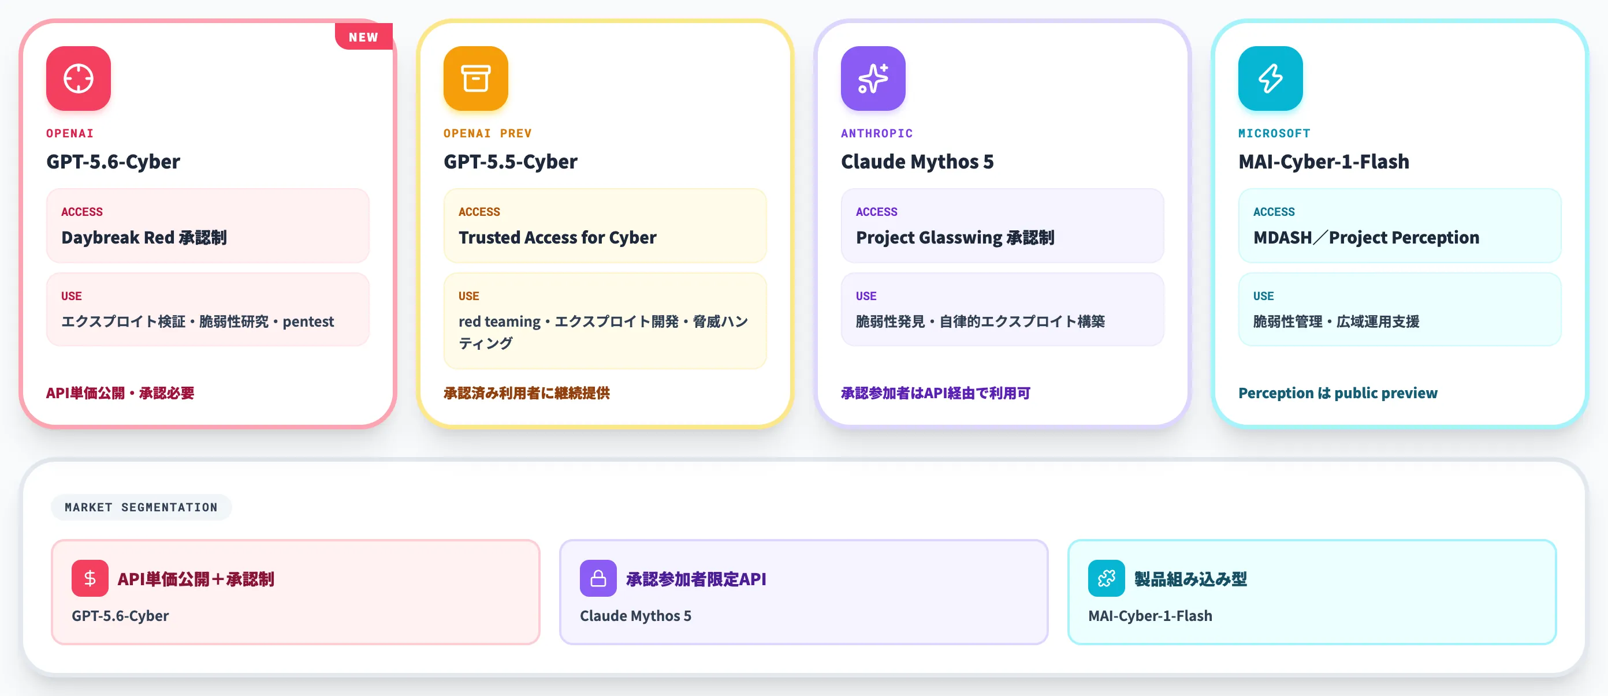Viewport: 1608px width, 696px height.
Task: Click the NEW badge on the first card
Action: coord(363,37)
